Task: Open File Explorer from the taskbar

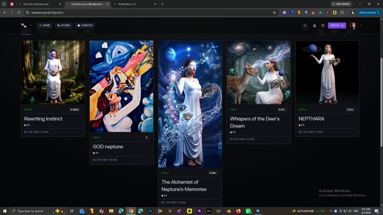Action: click(111, 211)
